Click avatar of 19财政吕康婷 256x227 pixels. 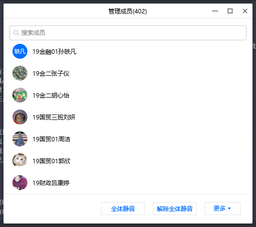[20, 183]
